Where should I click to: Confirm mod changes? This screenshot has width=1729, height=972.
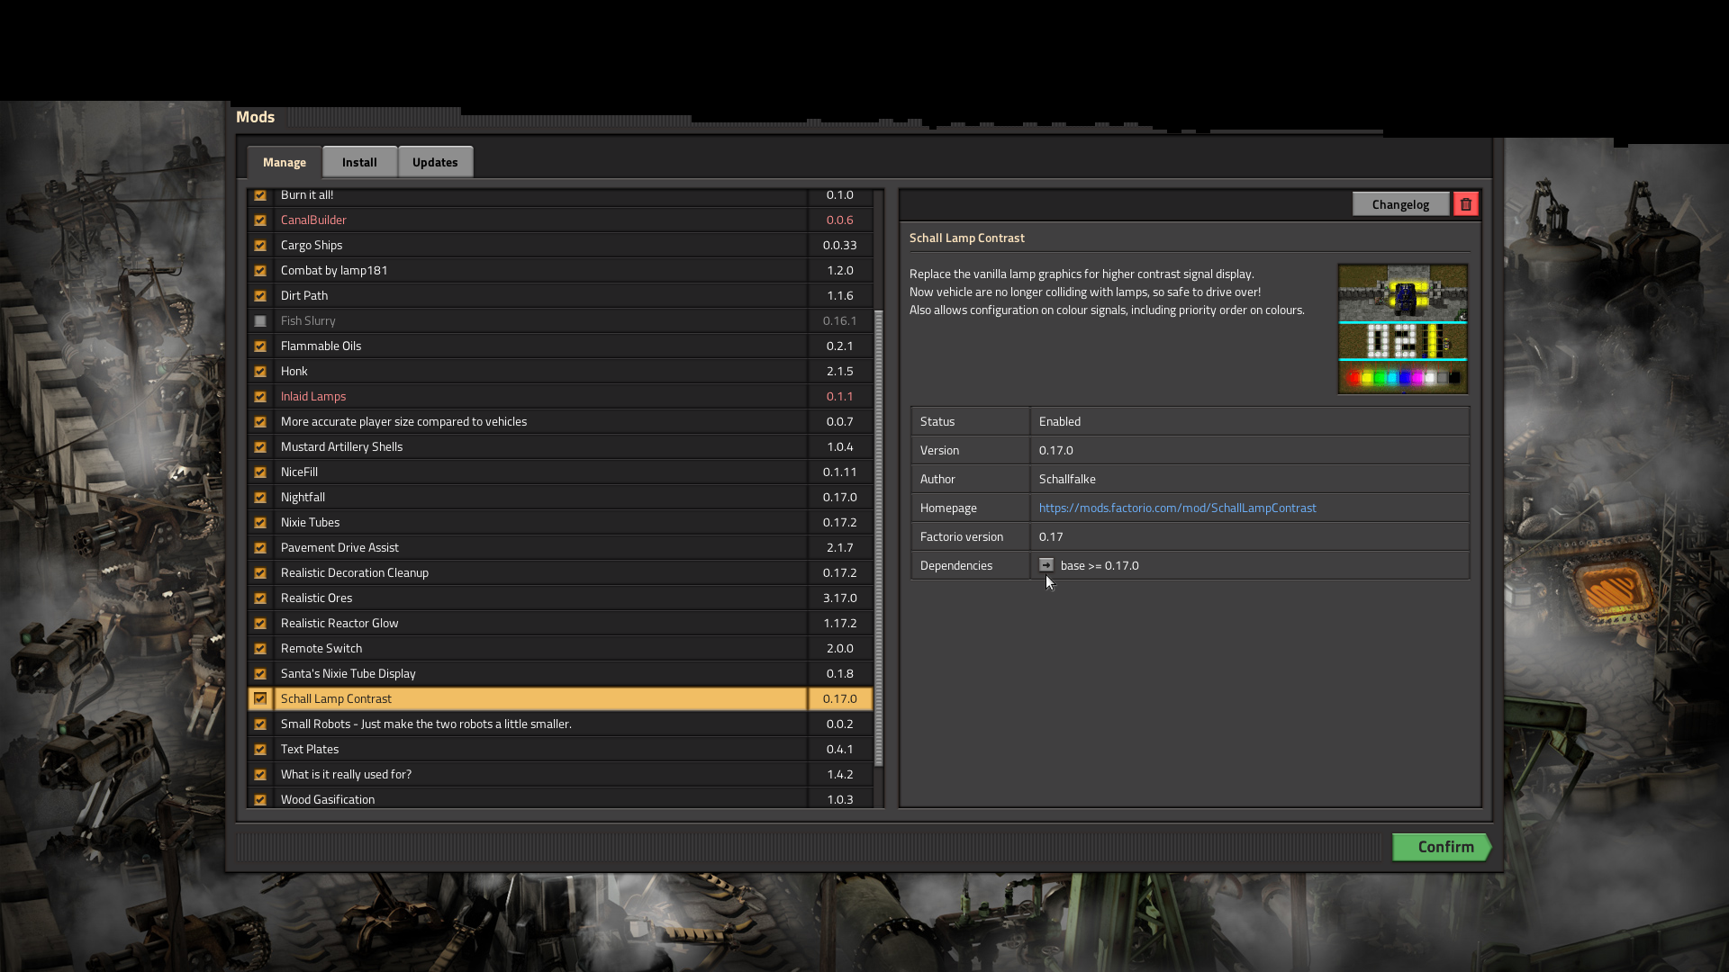tap(1442, 847)
